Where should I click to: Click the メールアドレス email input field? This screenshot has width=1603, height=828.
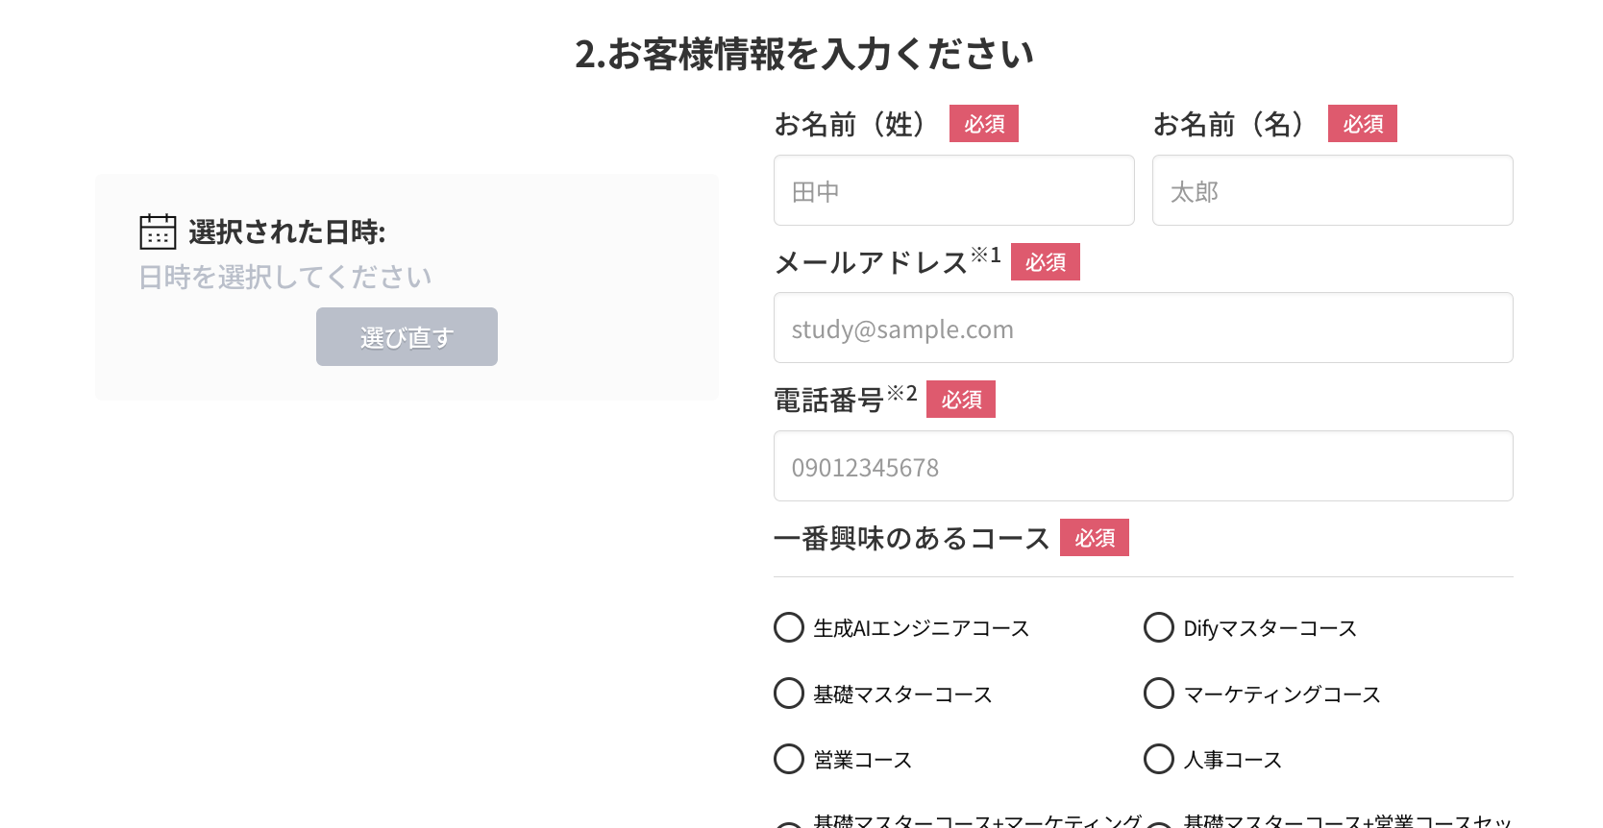point(1143,328)
